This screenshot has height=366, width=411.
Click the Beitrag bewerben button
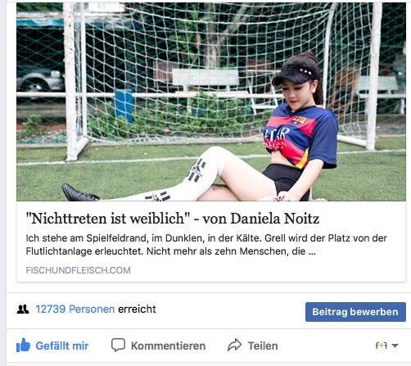(355, 312)
